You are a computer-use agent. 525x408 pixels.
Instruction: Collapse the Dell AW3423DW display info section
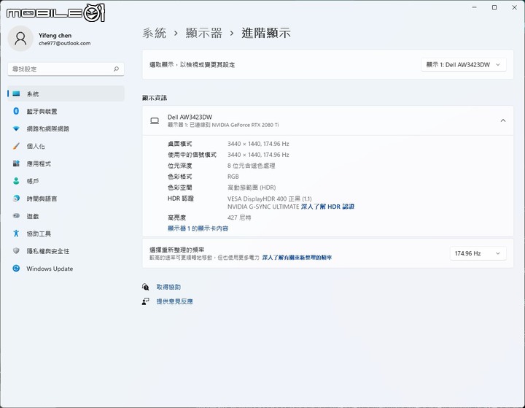503,120
